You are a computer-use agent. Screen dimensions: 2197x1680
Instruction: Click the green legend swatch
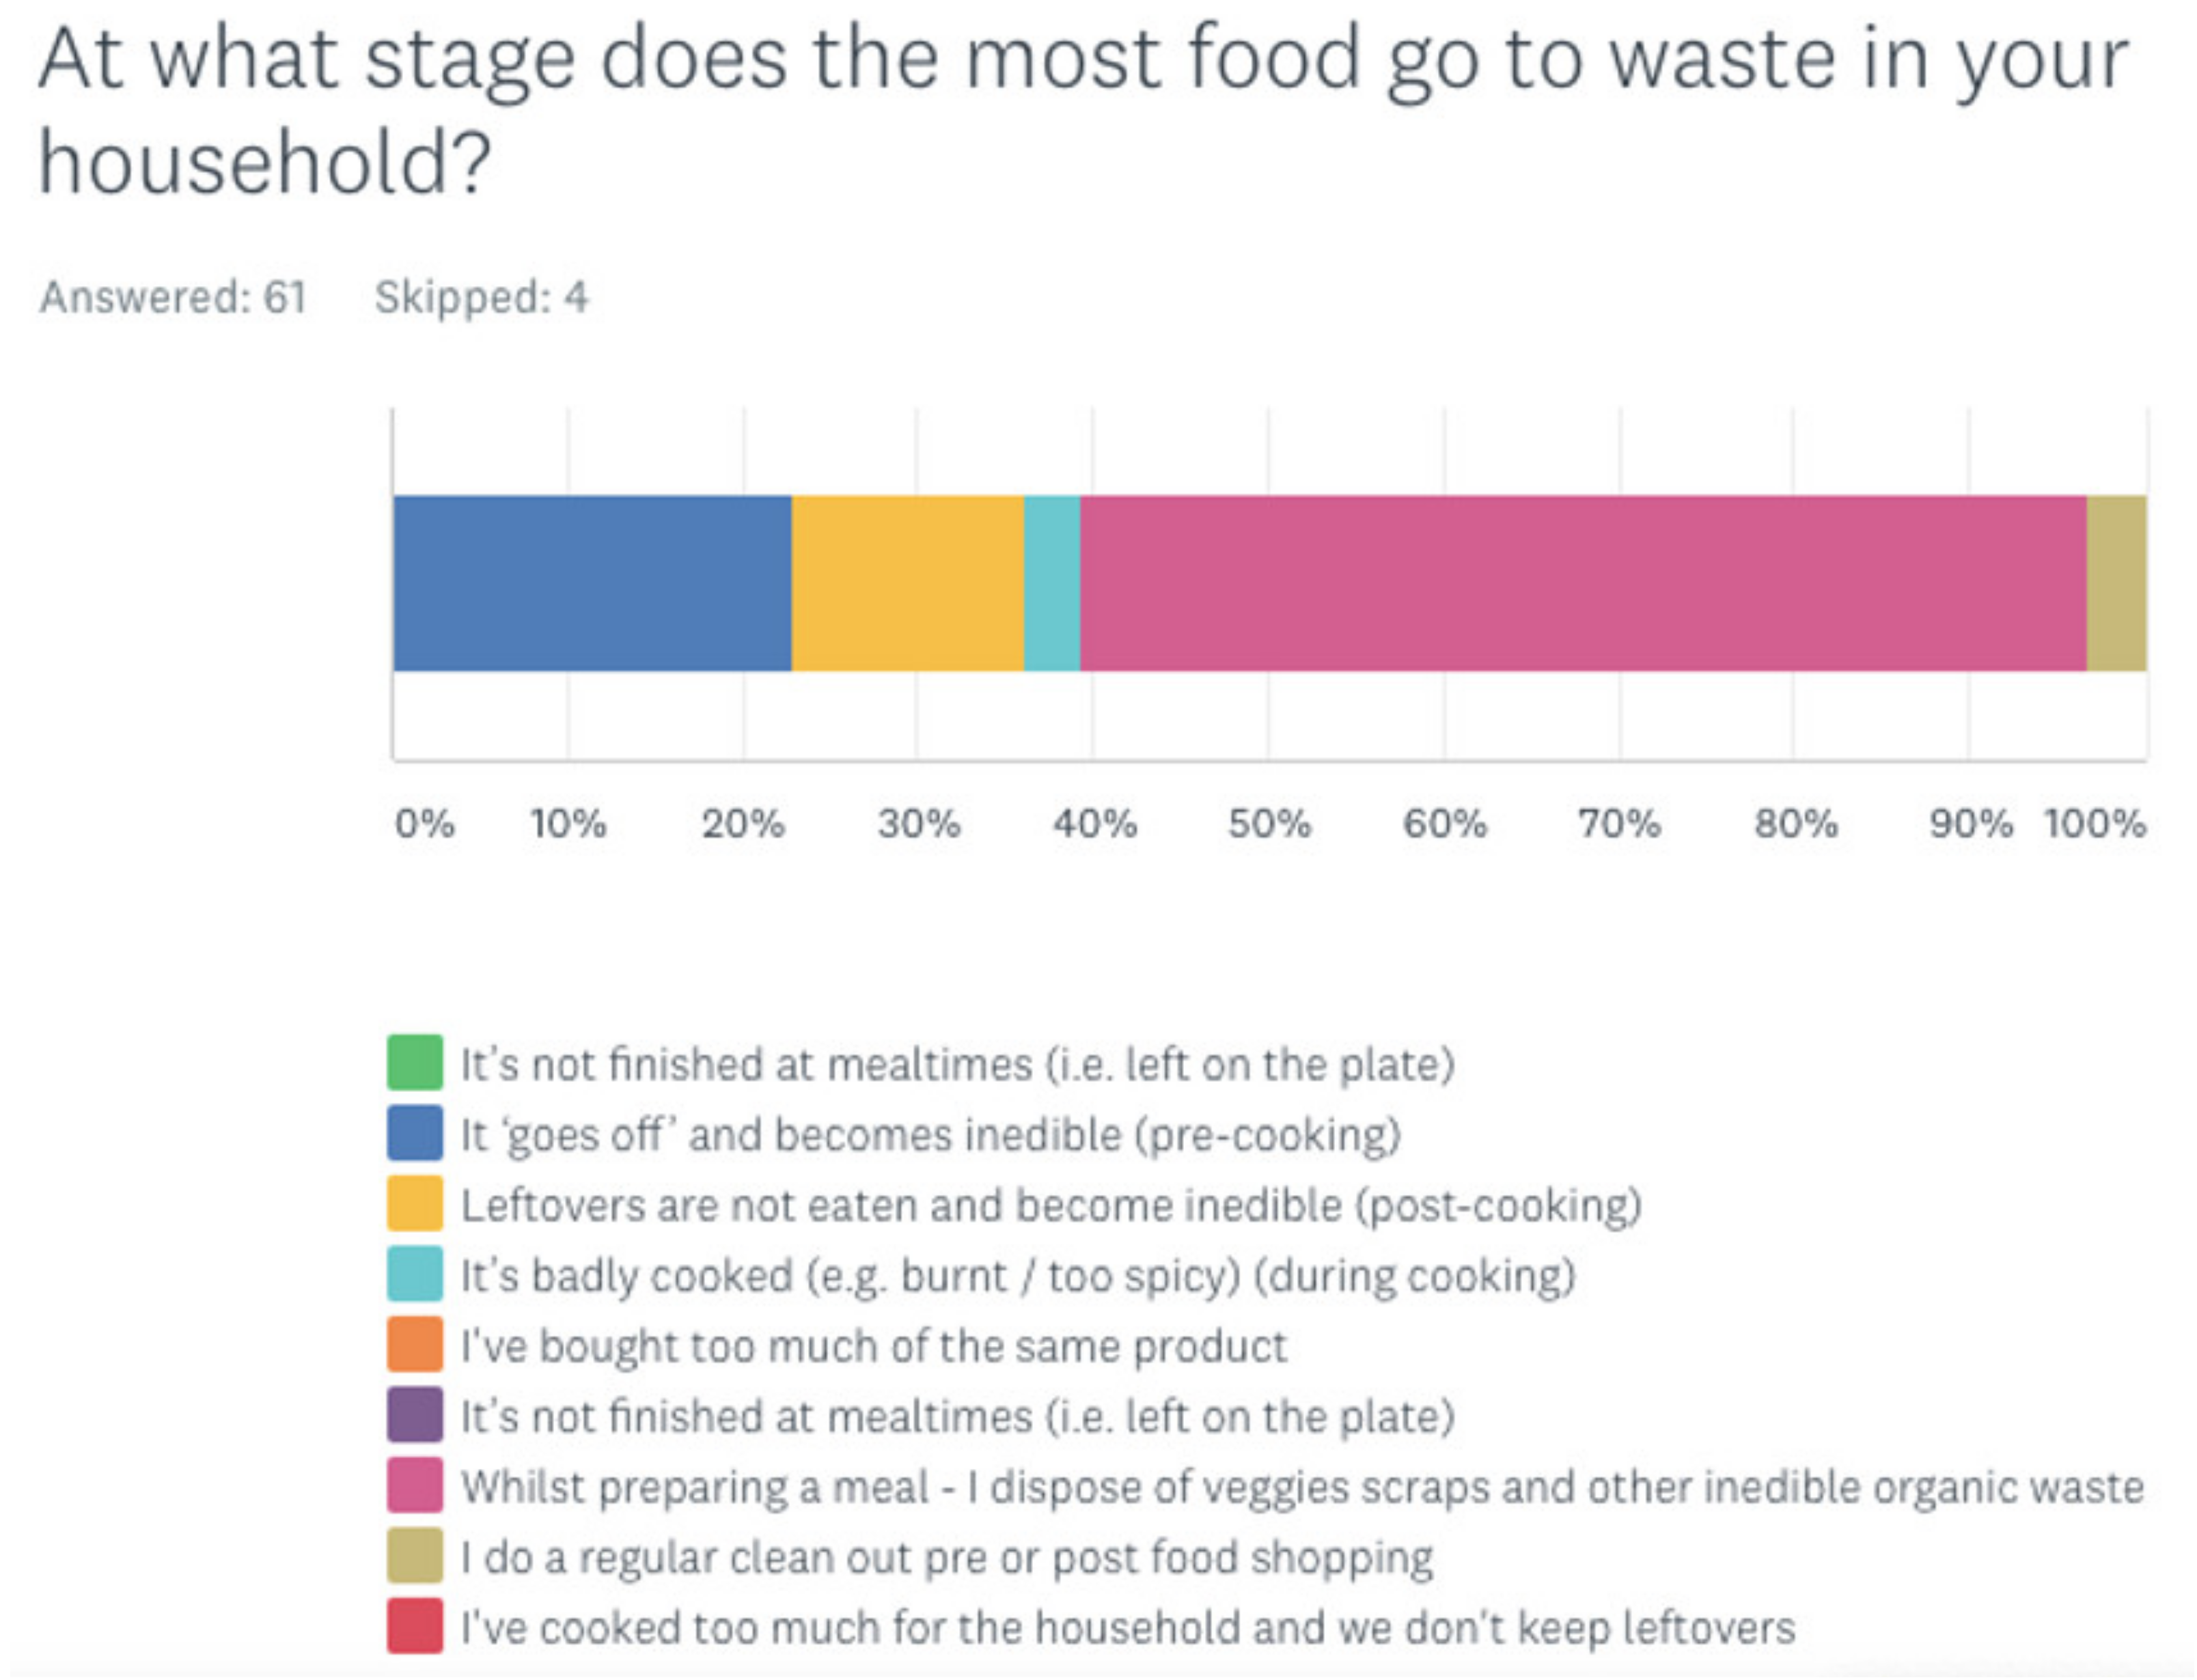tap(415, 1062)
